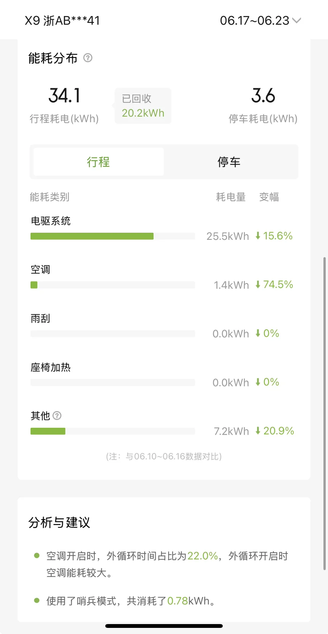Click the 空调 energy progress bar
This screenshot has width=328, height=634.
coord(113,285)
